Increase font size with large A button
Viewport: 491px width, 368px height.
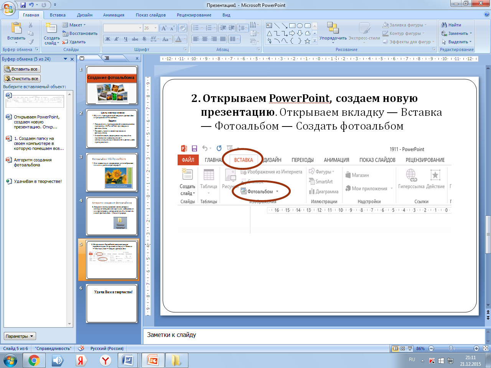pyautogui.click(x=164, y=28)
